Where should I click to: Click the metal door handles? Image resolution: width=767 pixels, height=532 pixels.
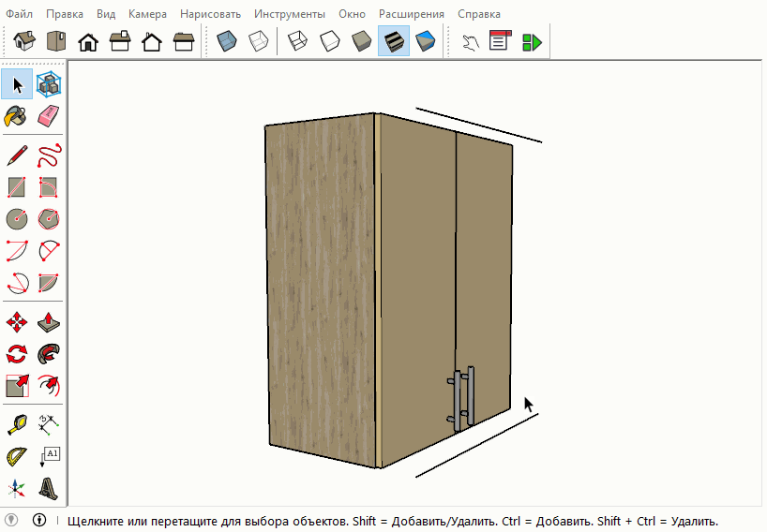click(x=461, y=398)
